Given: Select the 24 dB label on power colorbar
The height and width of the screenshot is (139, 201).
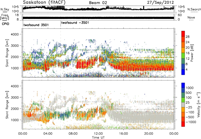Looking at the screenshot, I should pyautogui.click(x=187, y=42).
